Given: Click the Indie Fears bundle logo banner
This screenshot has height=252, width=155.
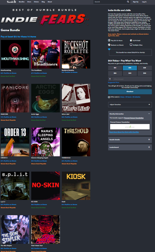Looking at the screenshot, I should tap(45, 17).
